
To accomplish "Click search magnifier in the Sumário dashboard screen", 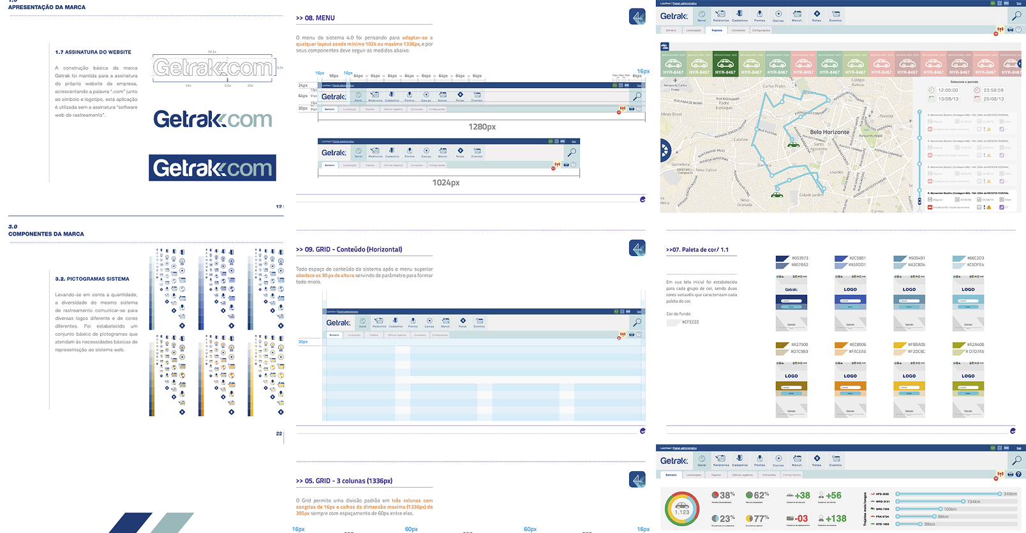I will (x=1016, y=460).
